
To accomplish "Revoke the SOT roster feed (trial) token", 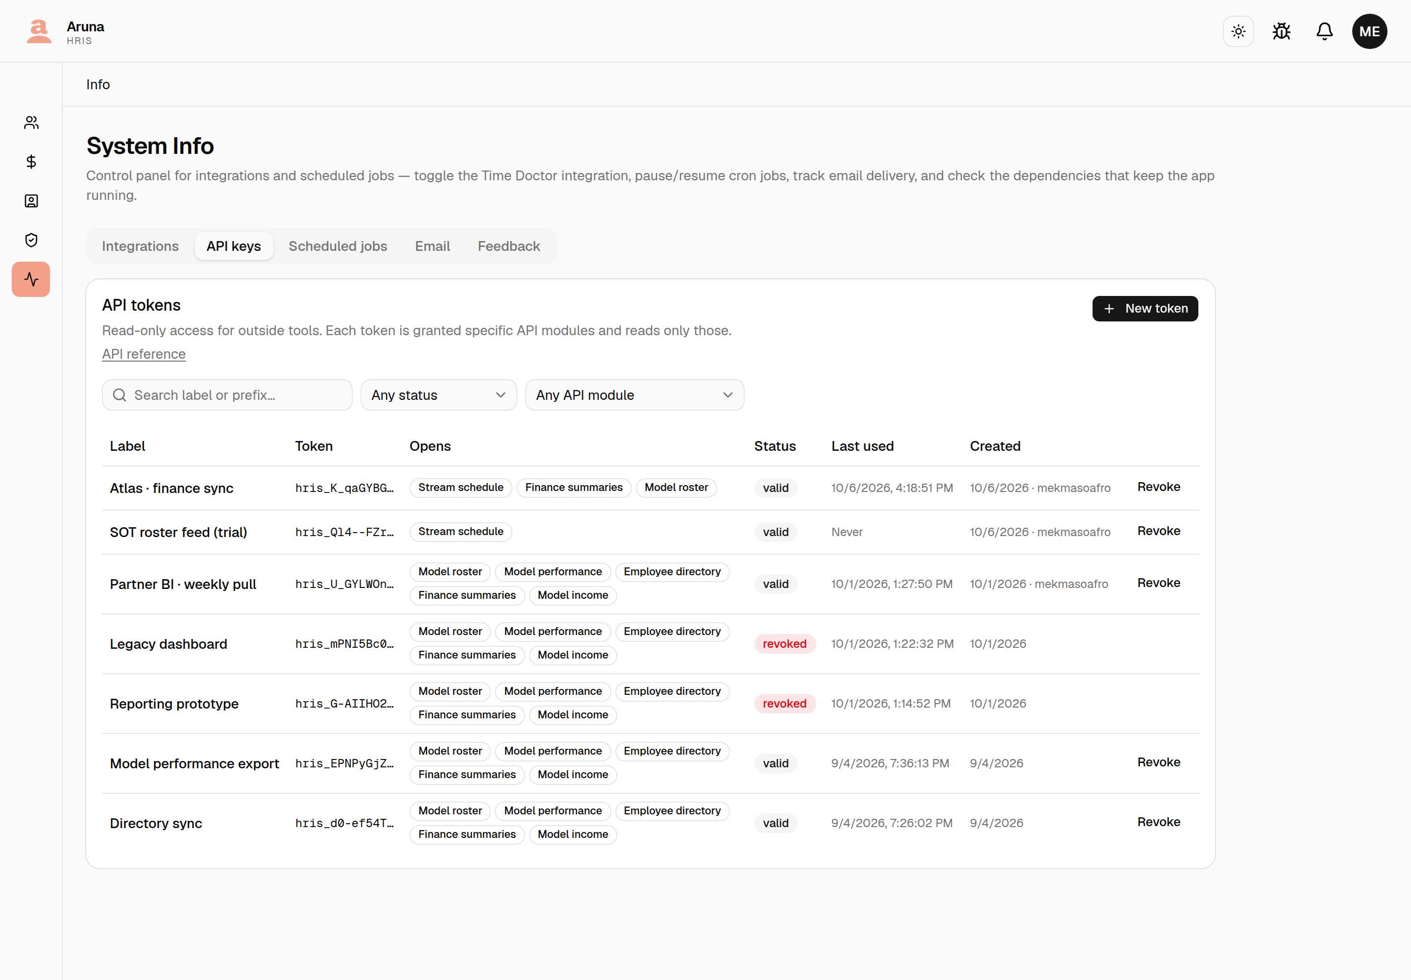I will [x=1158, y=531].
